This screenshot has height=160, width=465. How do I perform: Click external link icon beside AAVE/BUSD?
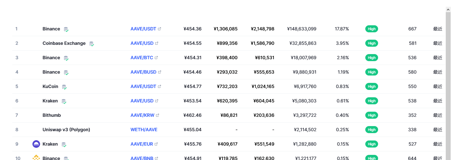tap(159, 72)
